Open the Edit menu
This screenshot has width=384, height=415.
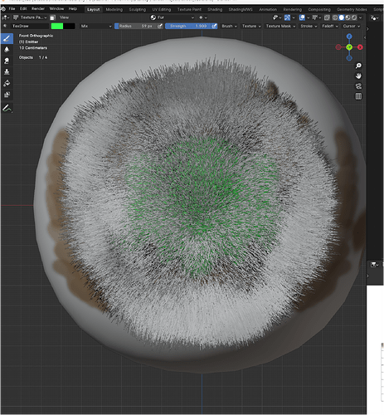(23, 9)
